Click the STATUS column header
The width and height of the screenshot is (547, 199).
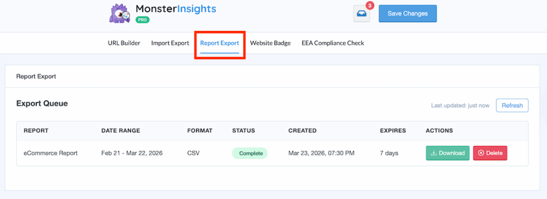click(x=244, y=131)
